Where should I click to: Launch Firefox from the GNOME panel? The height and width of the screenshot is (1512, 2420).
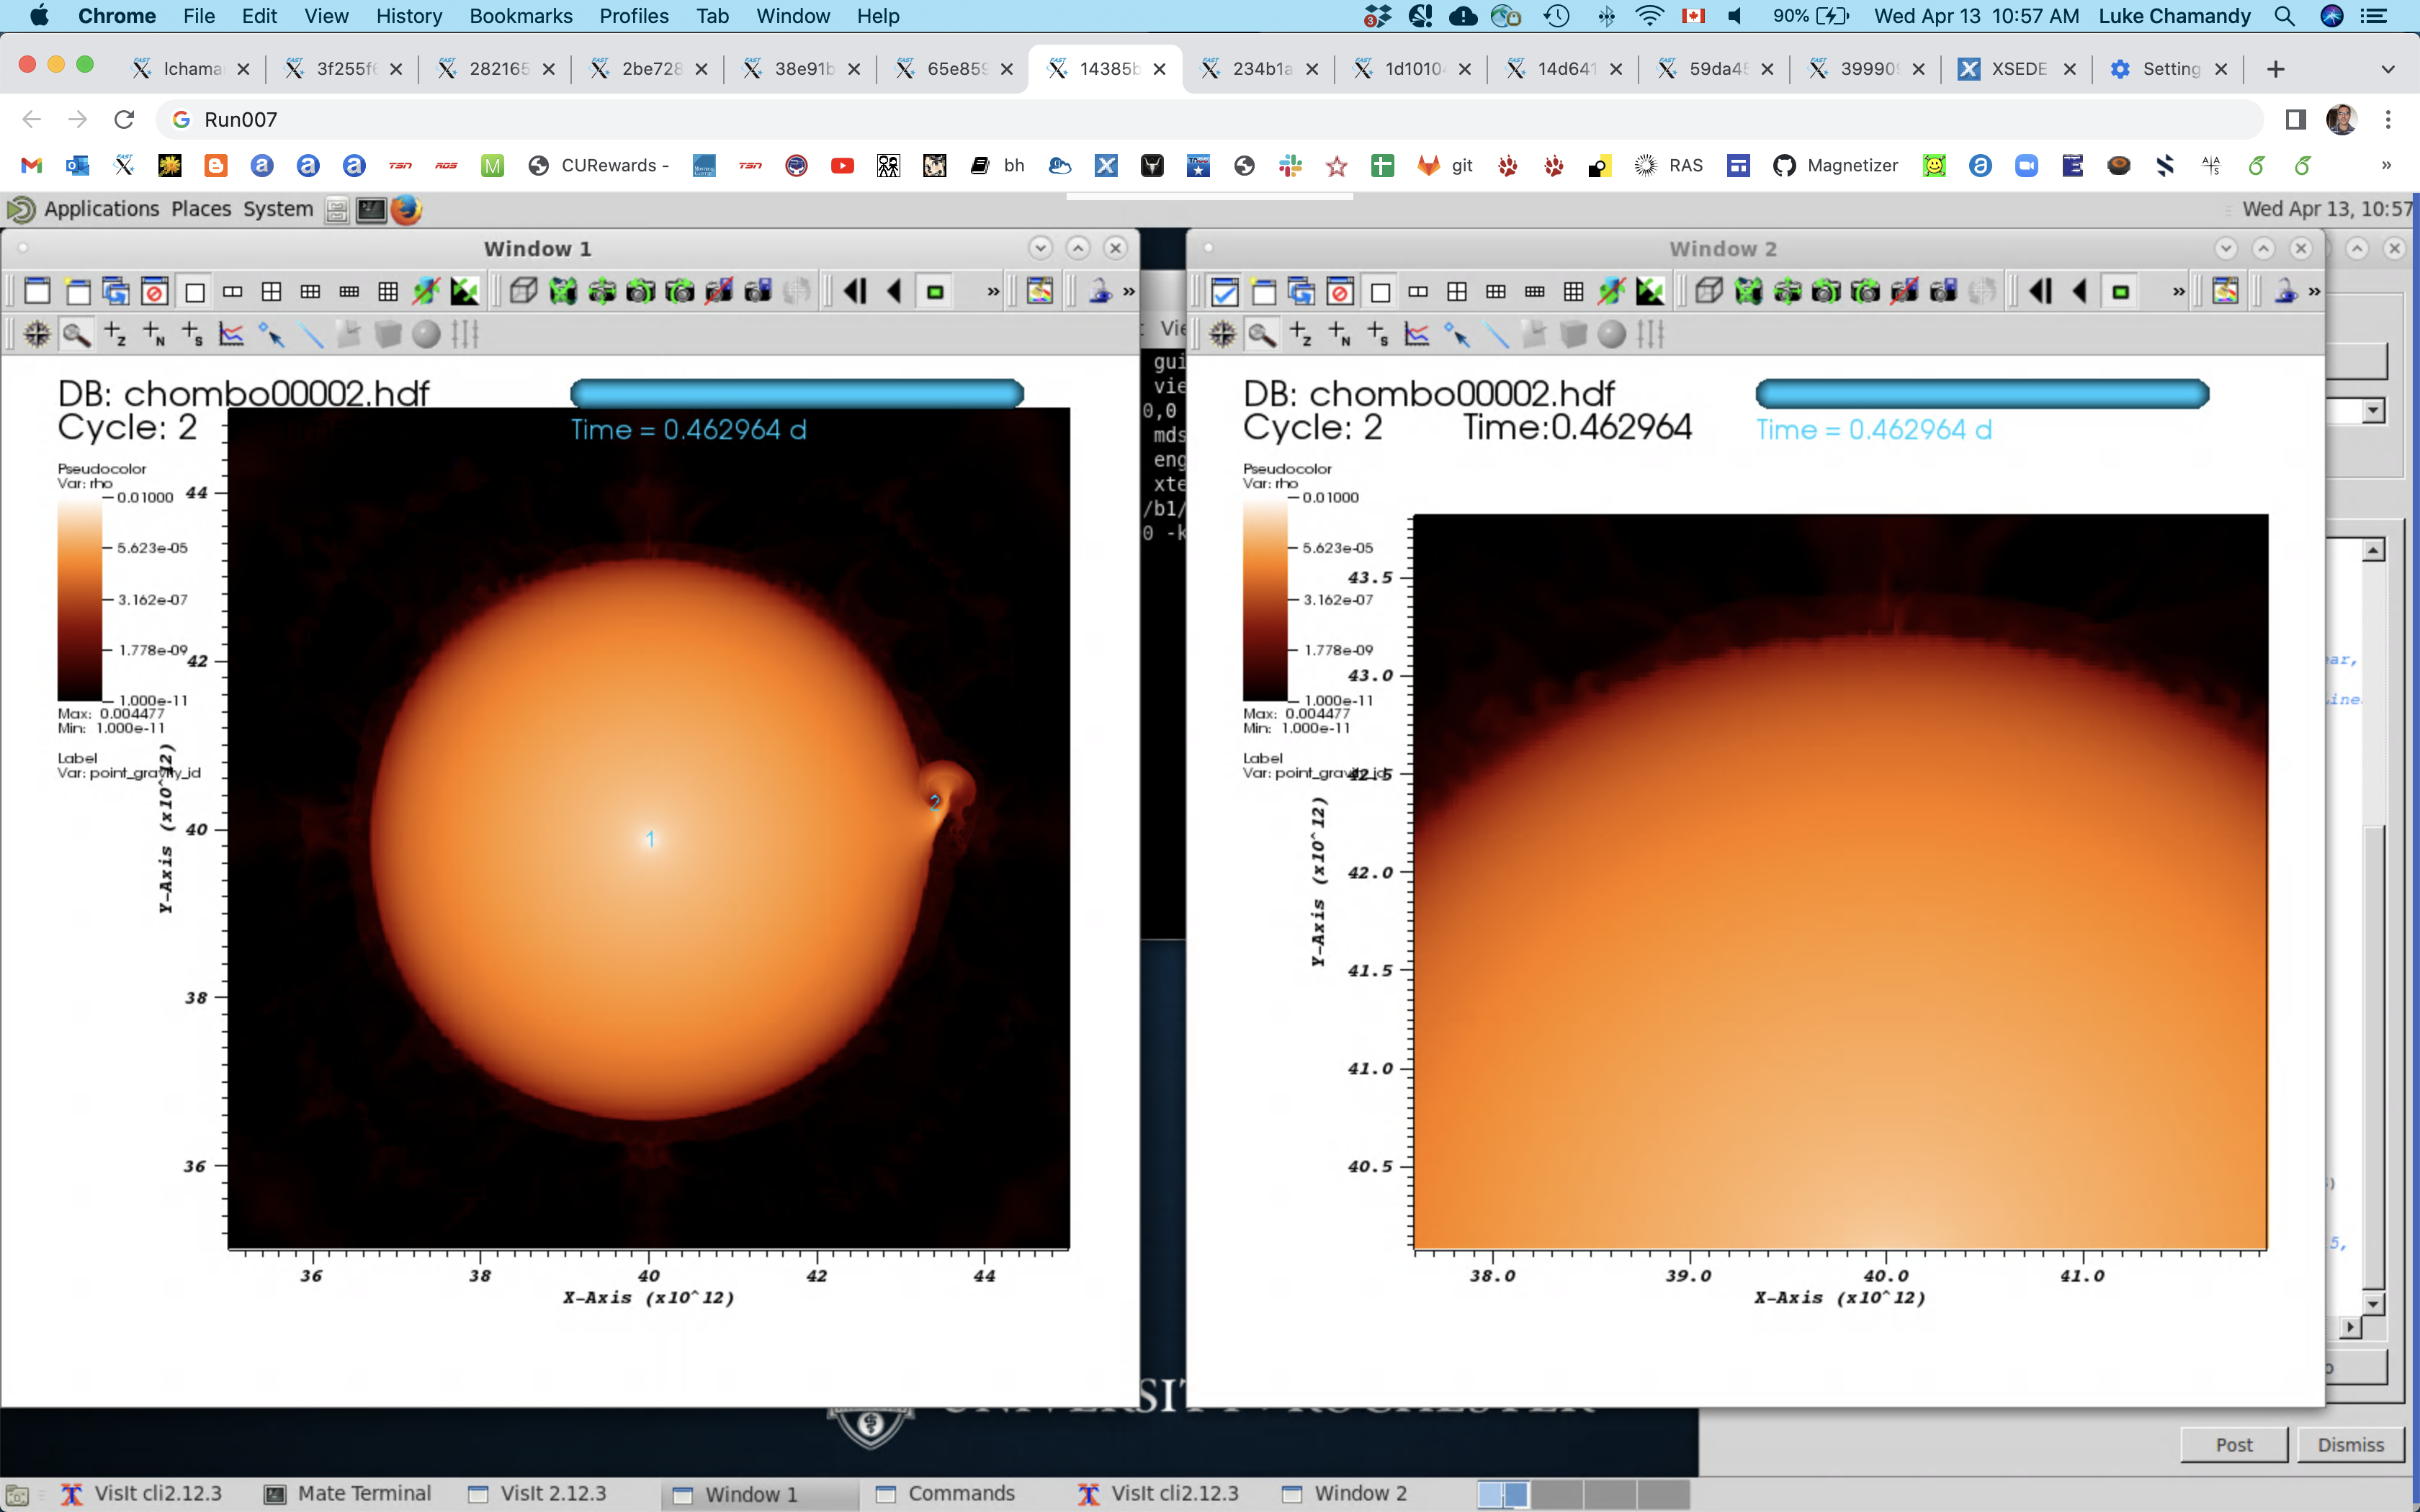pos(406,209)
